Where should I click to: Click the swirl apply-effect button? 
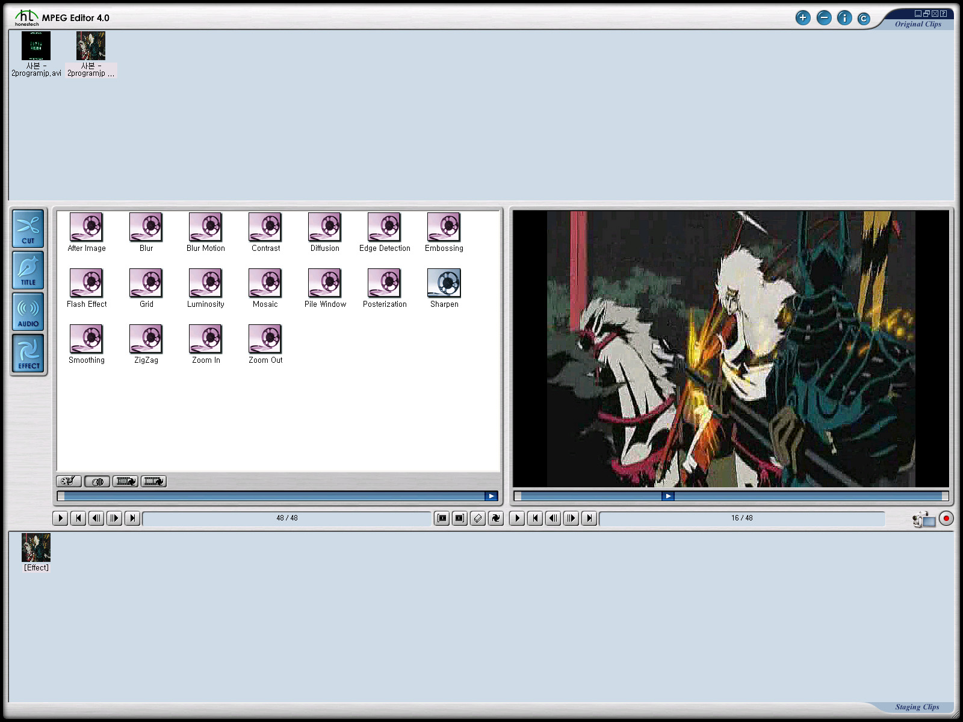coord(496,518)
